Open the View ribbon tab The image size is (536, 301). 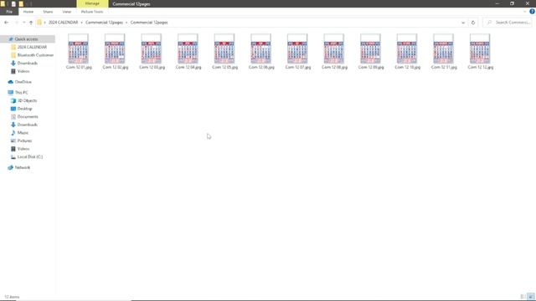(x=67, y=12)
